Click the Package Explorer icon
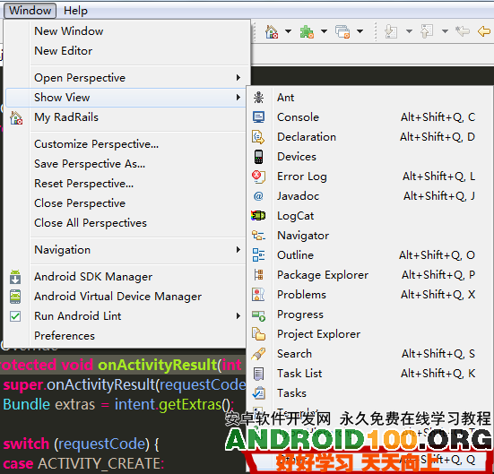 click(x=259, y=275)
